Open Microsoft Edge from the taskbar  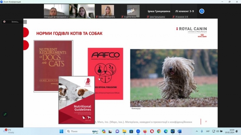pyautogui.click(x=166, y=131)
